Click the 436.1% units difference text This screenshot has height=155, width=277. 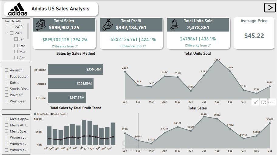pos(208,39)
